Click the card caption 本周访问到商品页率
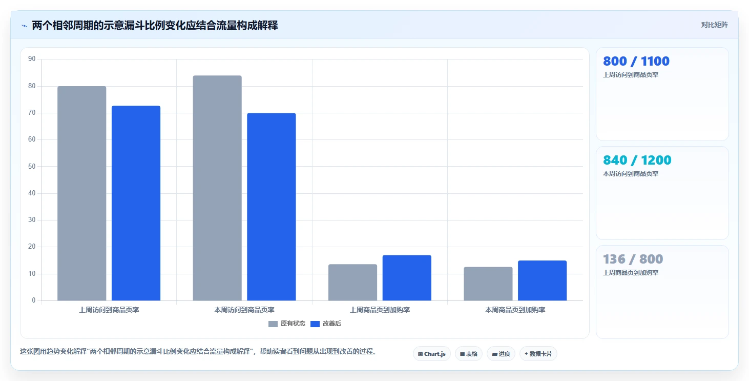Image resolution: width=749 pixels, height=381 pixels. point(631,174)
